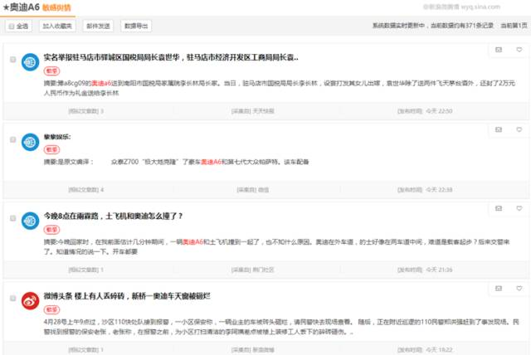Viewport: 531px width, 355px height.
Task: Click the source 天天快报 under the 驻马店 post
Action: click(x=264, y=111)
